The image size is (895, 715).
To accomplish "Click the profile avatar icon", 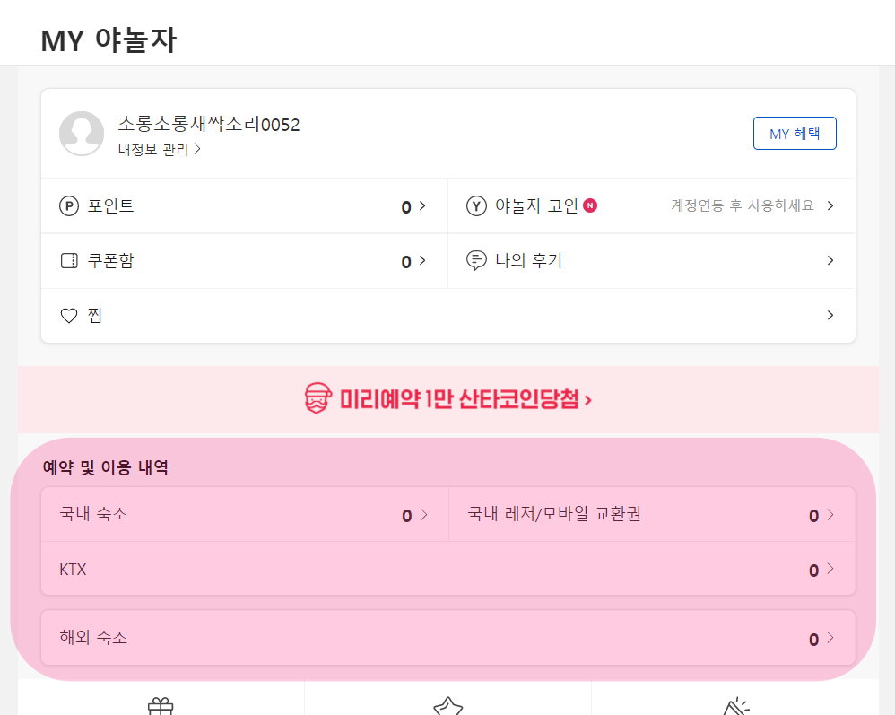I will 82,133.
